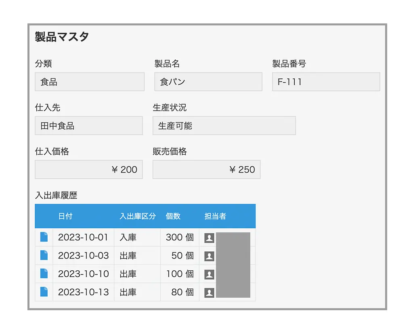Open the 2023-10-03 record document icon
This screenshot has width=415, height=334.
click(44, 255)
